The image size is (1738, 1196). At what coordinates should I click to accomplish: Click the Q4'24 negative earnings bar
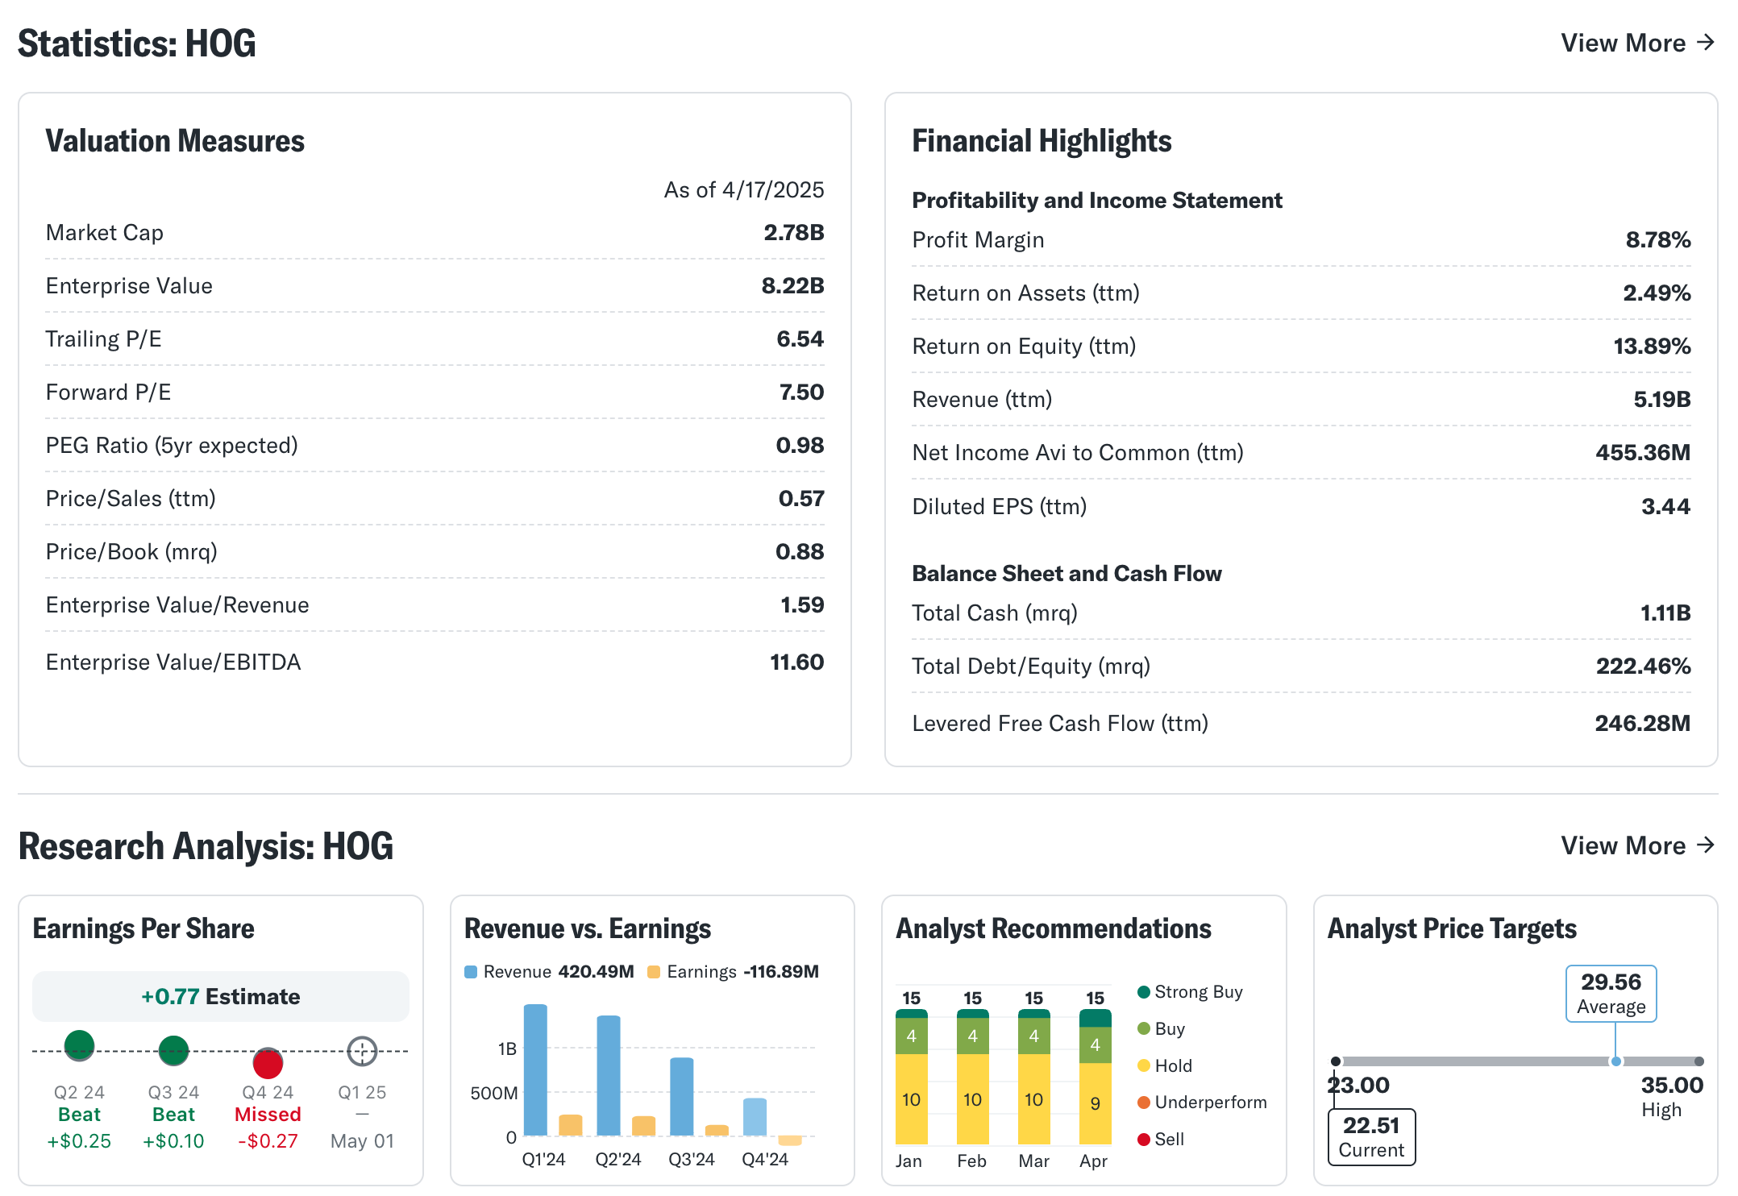point(790,1140)
